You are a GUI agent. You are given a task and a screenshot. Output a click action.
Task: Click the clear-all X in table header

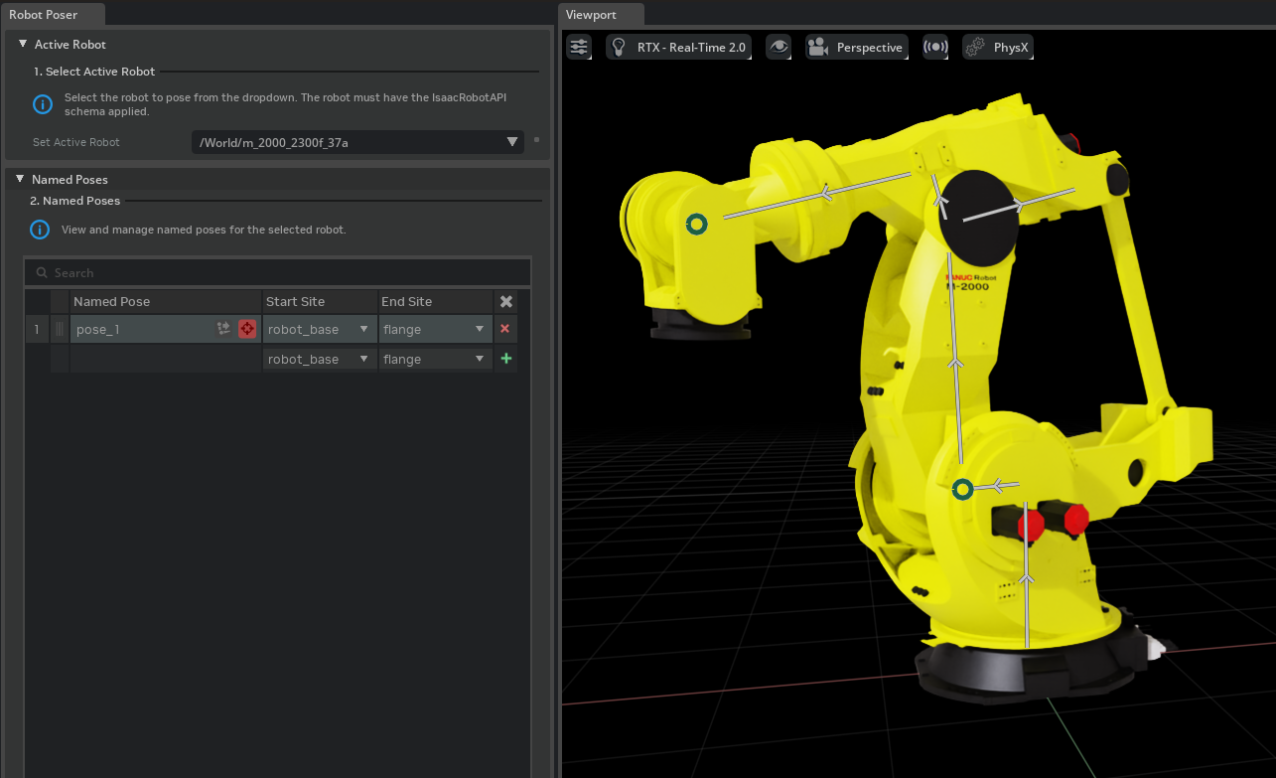click(x=505, y=301)
